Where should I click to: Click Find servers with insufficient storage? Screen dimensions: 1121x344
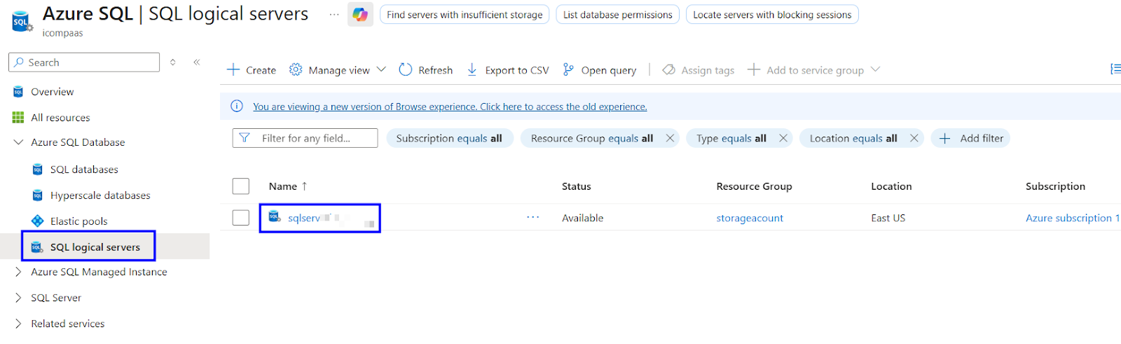pyautogui.click(x=465, y=15)
